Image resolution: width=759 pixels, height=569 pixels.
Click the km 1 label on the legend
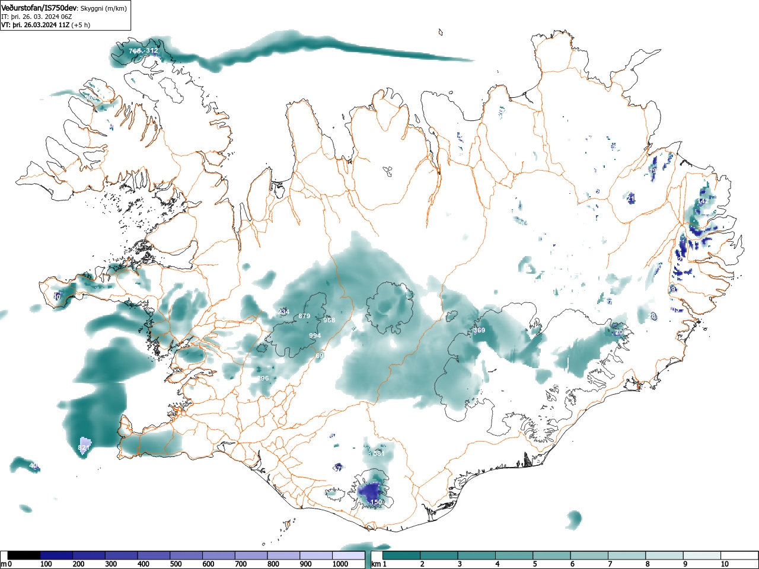379,564
